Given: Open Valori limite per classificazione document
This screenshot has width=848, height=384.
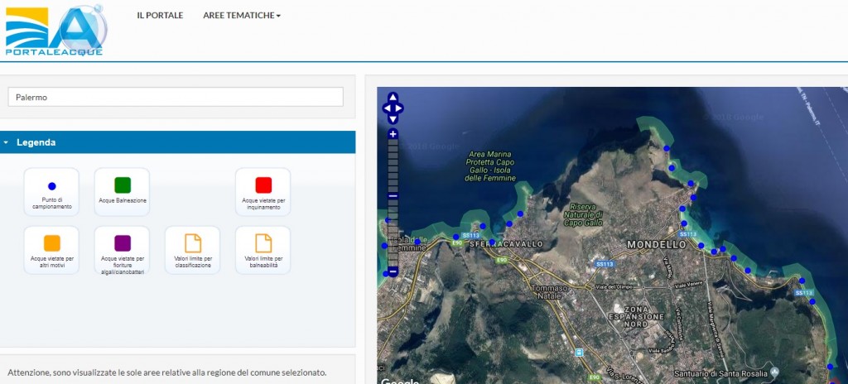Looking at the screenshot, I should pos(192,242).
